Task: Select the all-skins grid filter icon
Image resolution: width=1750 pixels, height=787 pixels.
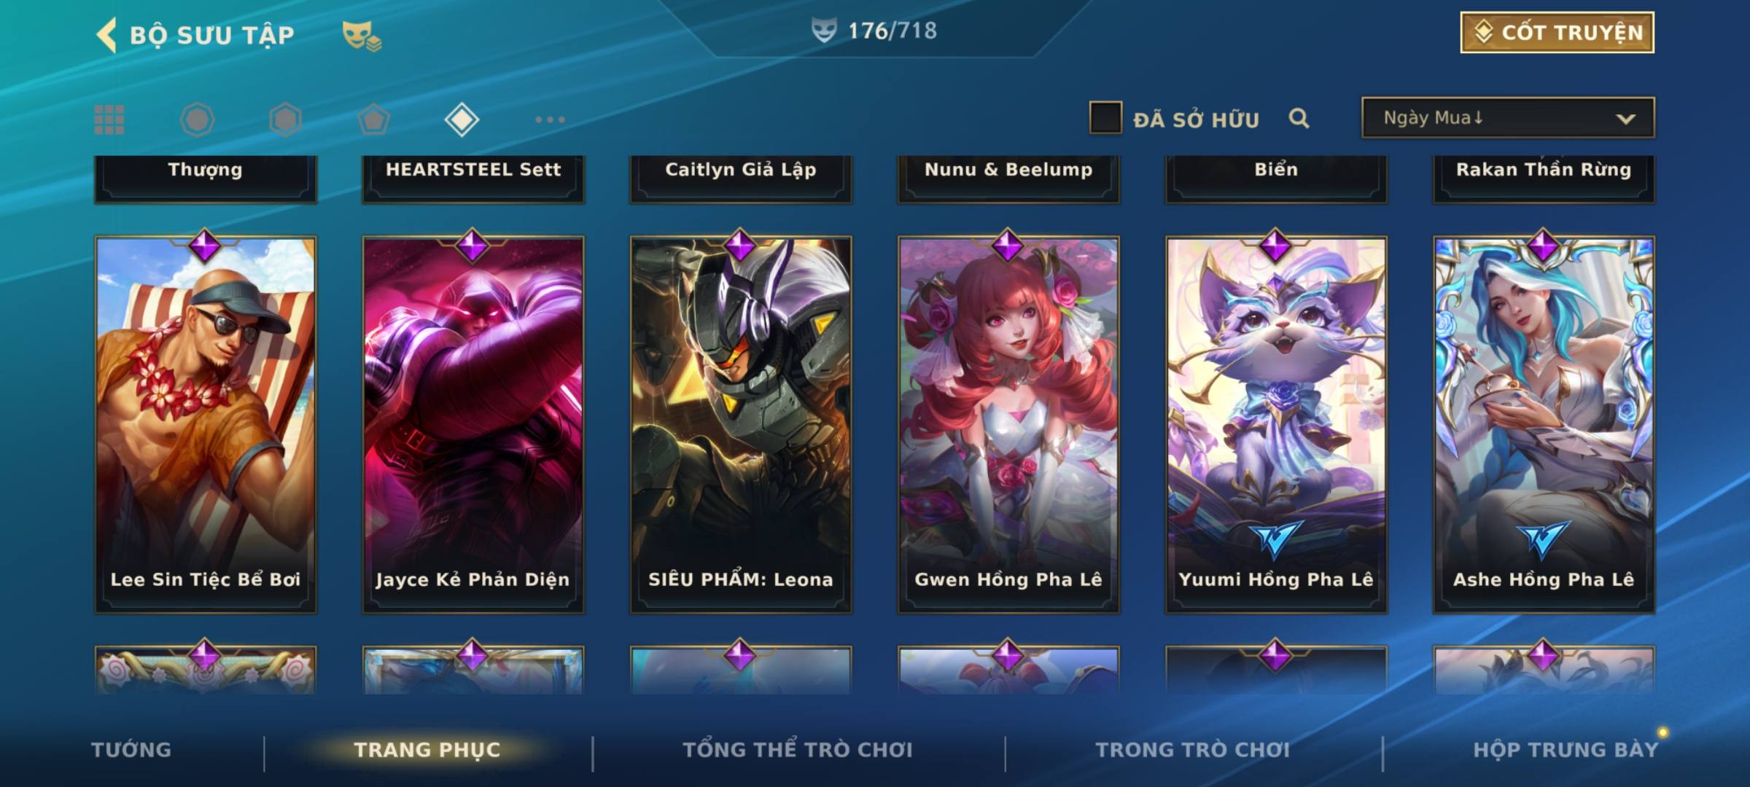Action: 109,120
